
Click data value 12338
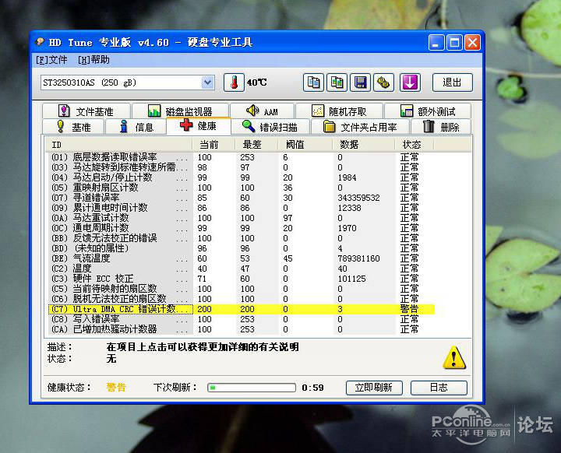coord(350,208)
